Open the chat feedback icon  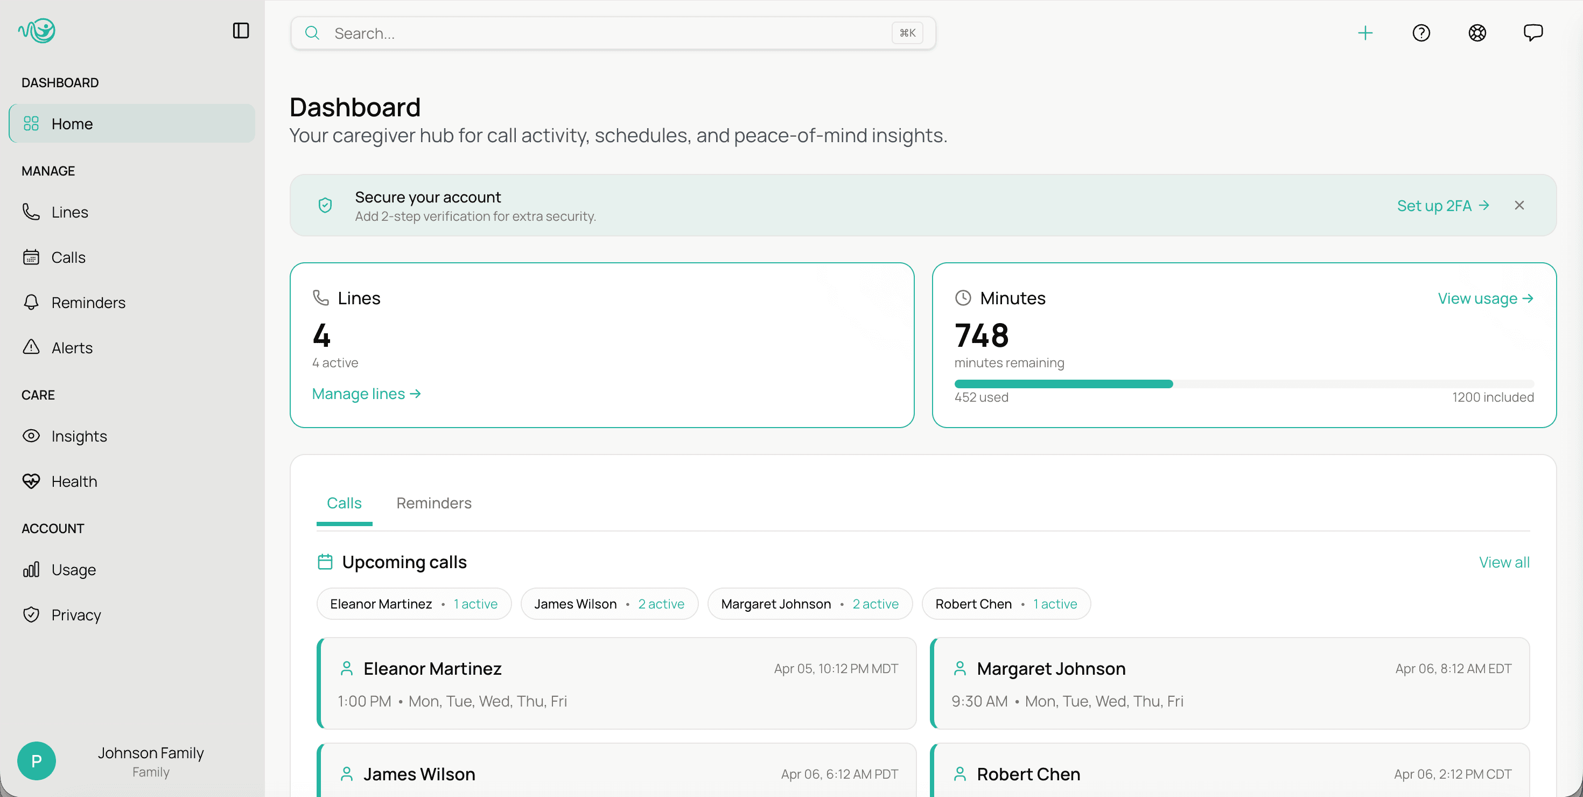(1533, 32)
